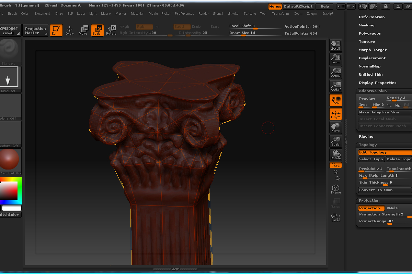Select the Lasso selection icon
The height and width of the screenshot is (274, 412).
coord(335,217)
